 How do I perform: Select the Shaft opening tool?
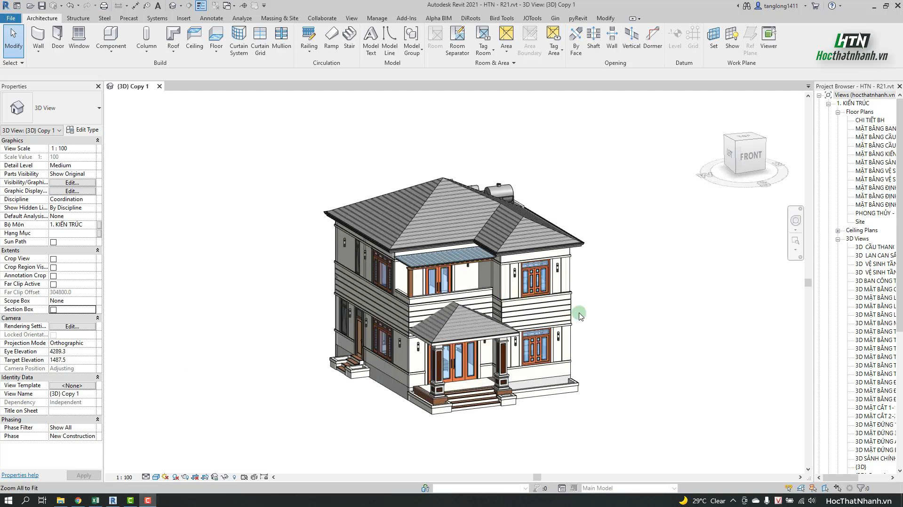click(x=593, y=38)
